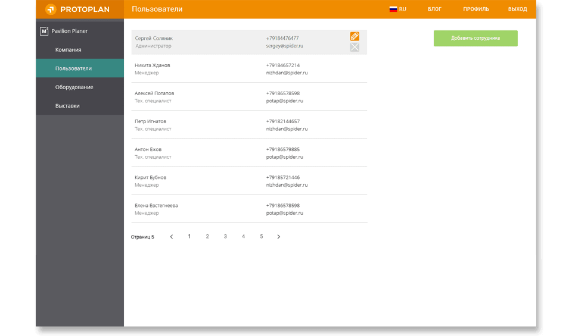Click phone number +79185721446

coord(282,177)
